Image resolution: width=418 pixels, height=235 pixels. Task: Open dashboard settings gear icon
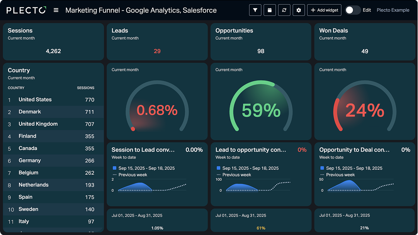tap(299, 10)
